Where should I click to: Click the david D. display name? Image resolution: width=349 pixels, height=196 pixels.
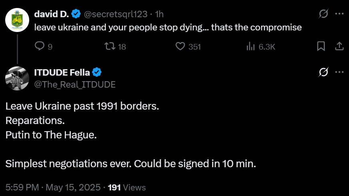[52, 14]
